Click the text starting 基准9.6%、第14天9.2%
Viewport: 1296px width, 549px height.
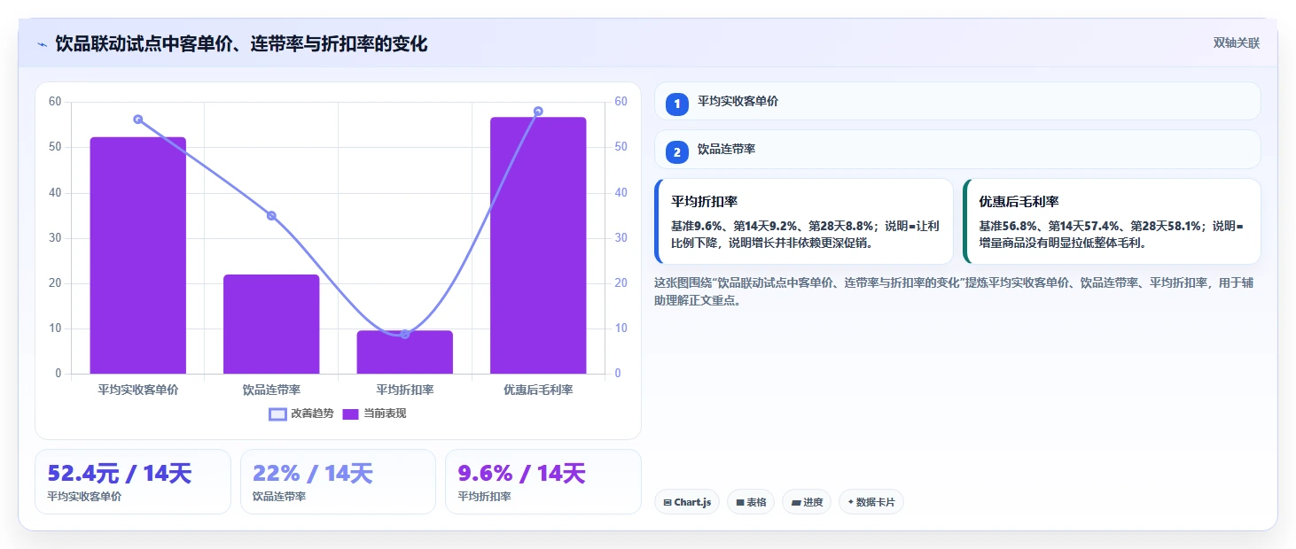coord(805,235)
